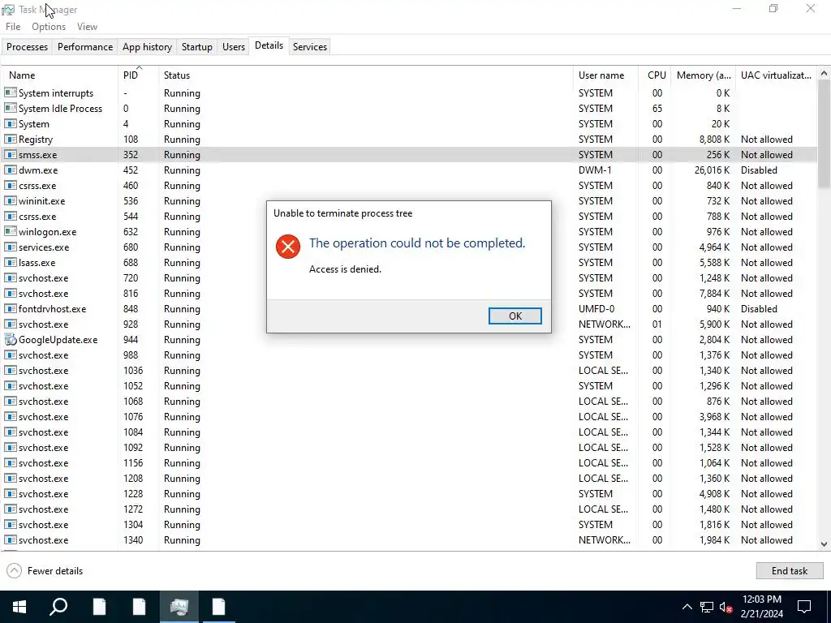Click the System process name, PID 4

[34, 124]
